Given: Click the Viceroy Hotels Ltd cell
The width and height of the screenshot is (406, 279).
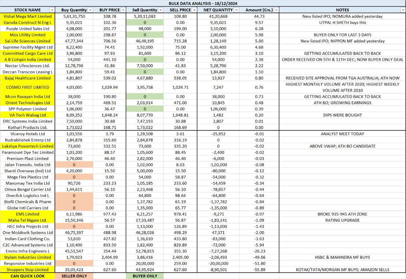Looking at the screenshot, I should coord(28,134).
